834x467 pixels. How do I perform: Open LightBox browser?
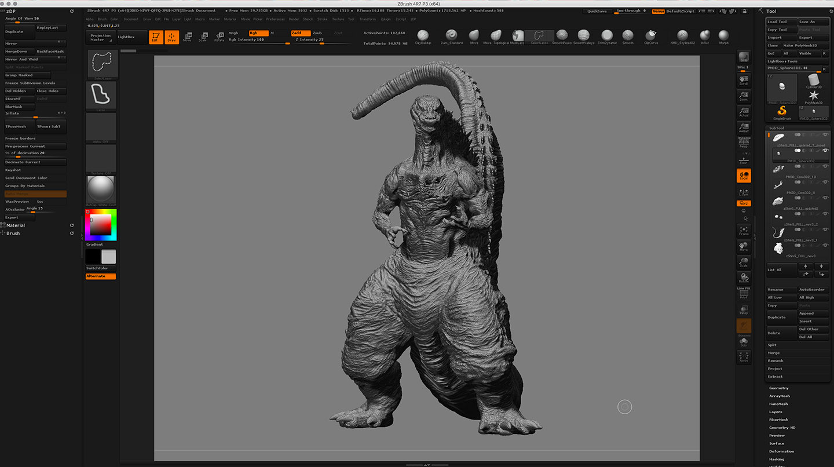click(x=132, y=37)
